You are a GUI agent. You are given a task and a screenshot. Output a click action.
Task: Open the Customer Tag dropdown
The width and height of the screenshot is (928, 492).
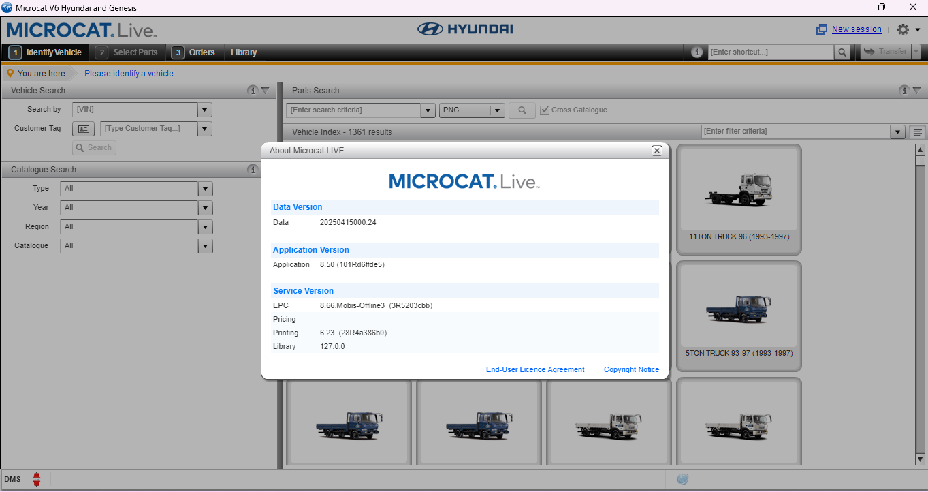[x=205, y=129]
